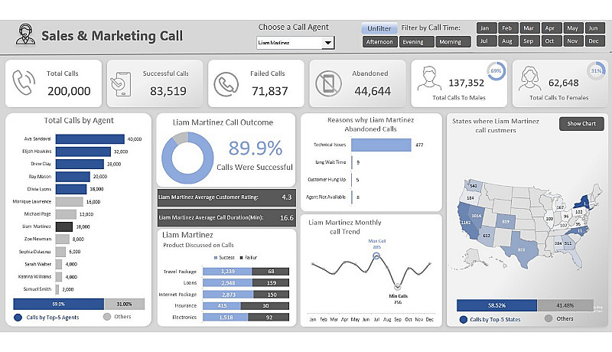Select the Jun month filter

(595, 28)
